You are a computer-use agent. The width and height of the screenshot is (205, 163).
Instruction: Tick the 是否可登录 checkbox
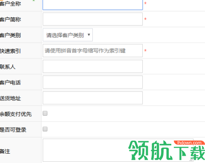[45, 129]
